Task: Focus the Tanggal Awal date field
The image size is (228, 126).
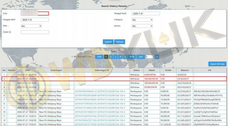Action: pyautogui.click(x=146, y=13)
